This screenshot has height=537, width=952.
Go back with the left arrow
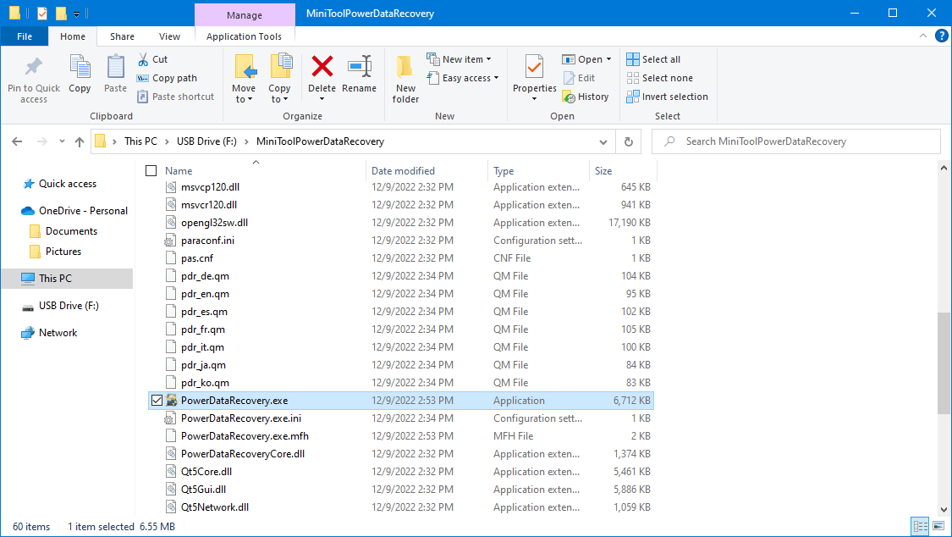(17, 141)
